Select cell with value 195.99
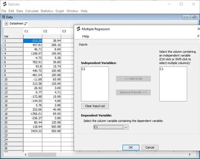The width and height of the screenshot is (200, 159). [x=51, y=54]
